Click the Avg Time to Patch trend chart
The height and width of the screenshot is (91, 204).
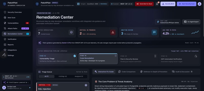[x=195, y=32]
